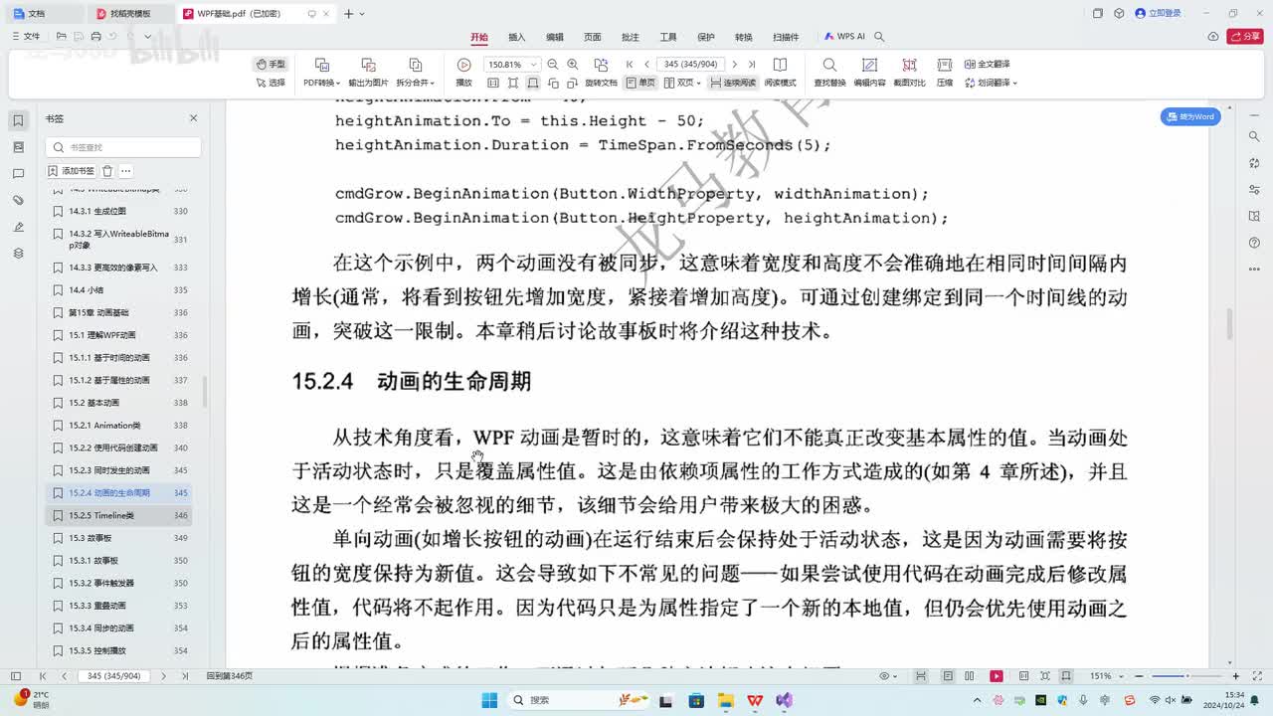This screenshot has width=1273, height=716.
Task: Open the 划词翻译 word translation dropdown
Action: (991, 83)
